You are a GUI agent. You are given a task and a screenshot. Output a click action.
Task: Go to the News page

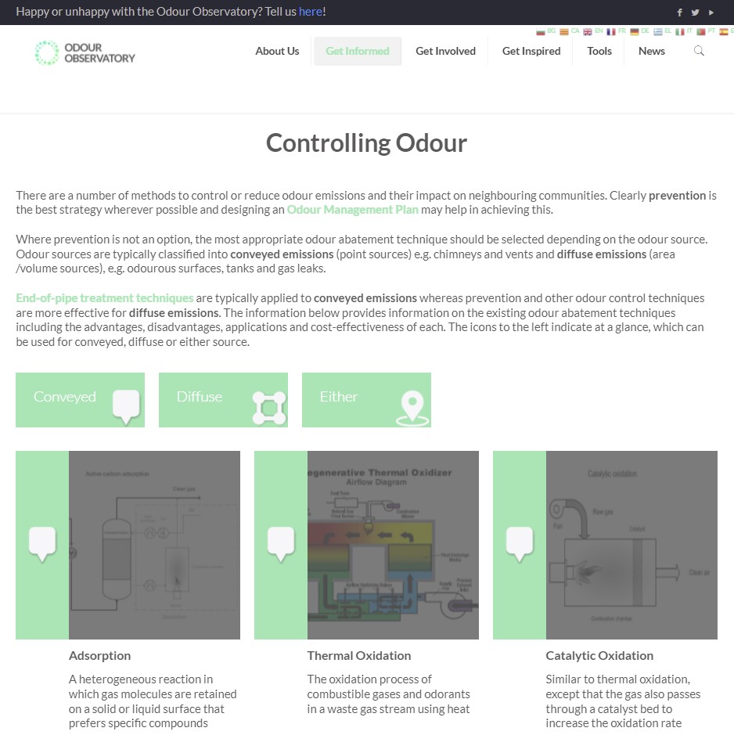(651, 51)
